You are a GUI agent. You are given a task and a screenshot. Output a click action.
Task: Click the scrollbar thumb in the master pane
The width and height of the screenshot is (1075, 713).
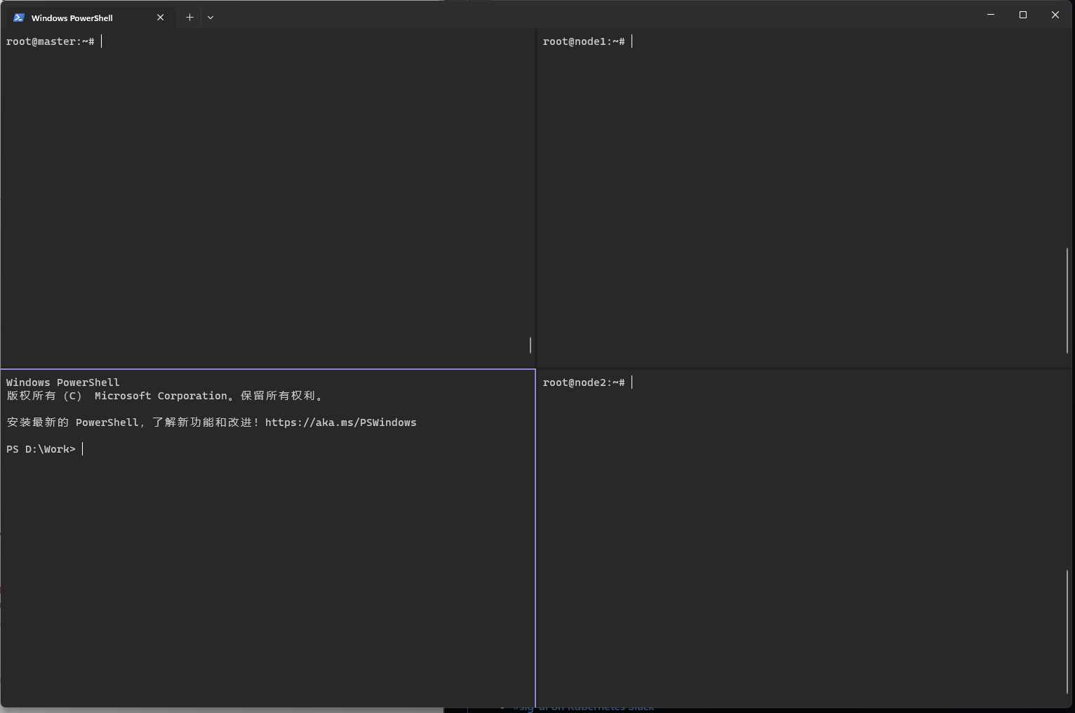530,345
